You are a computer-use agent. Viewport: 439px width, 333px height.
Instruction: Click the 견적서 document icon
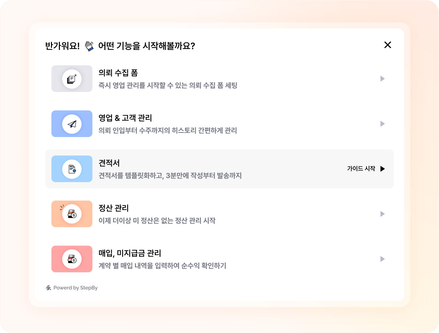[72, 169]
